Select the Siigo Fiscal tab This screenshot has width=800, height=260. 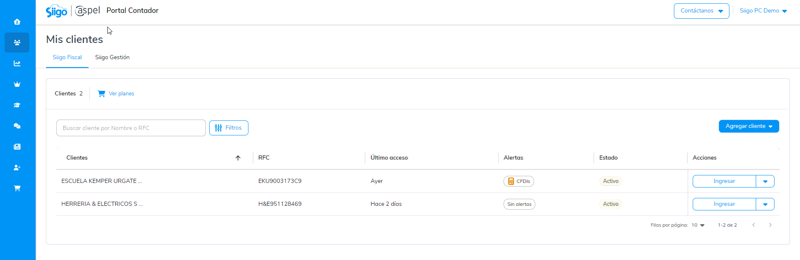pos(67,57)
